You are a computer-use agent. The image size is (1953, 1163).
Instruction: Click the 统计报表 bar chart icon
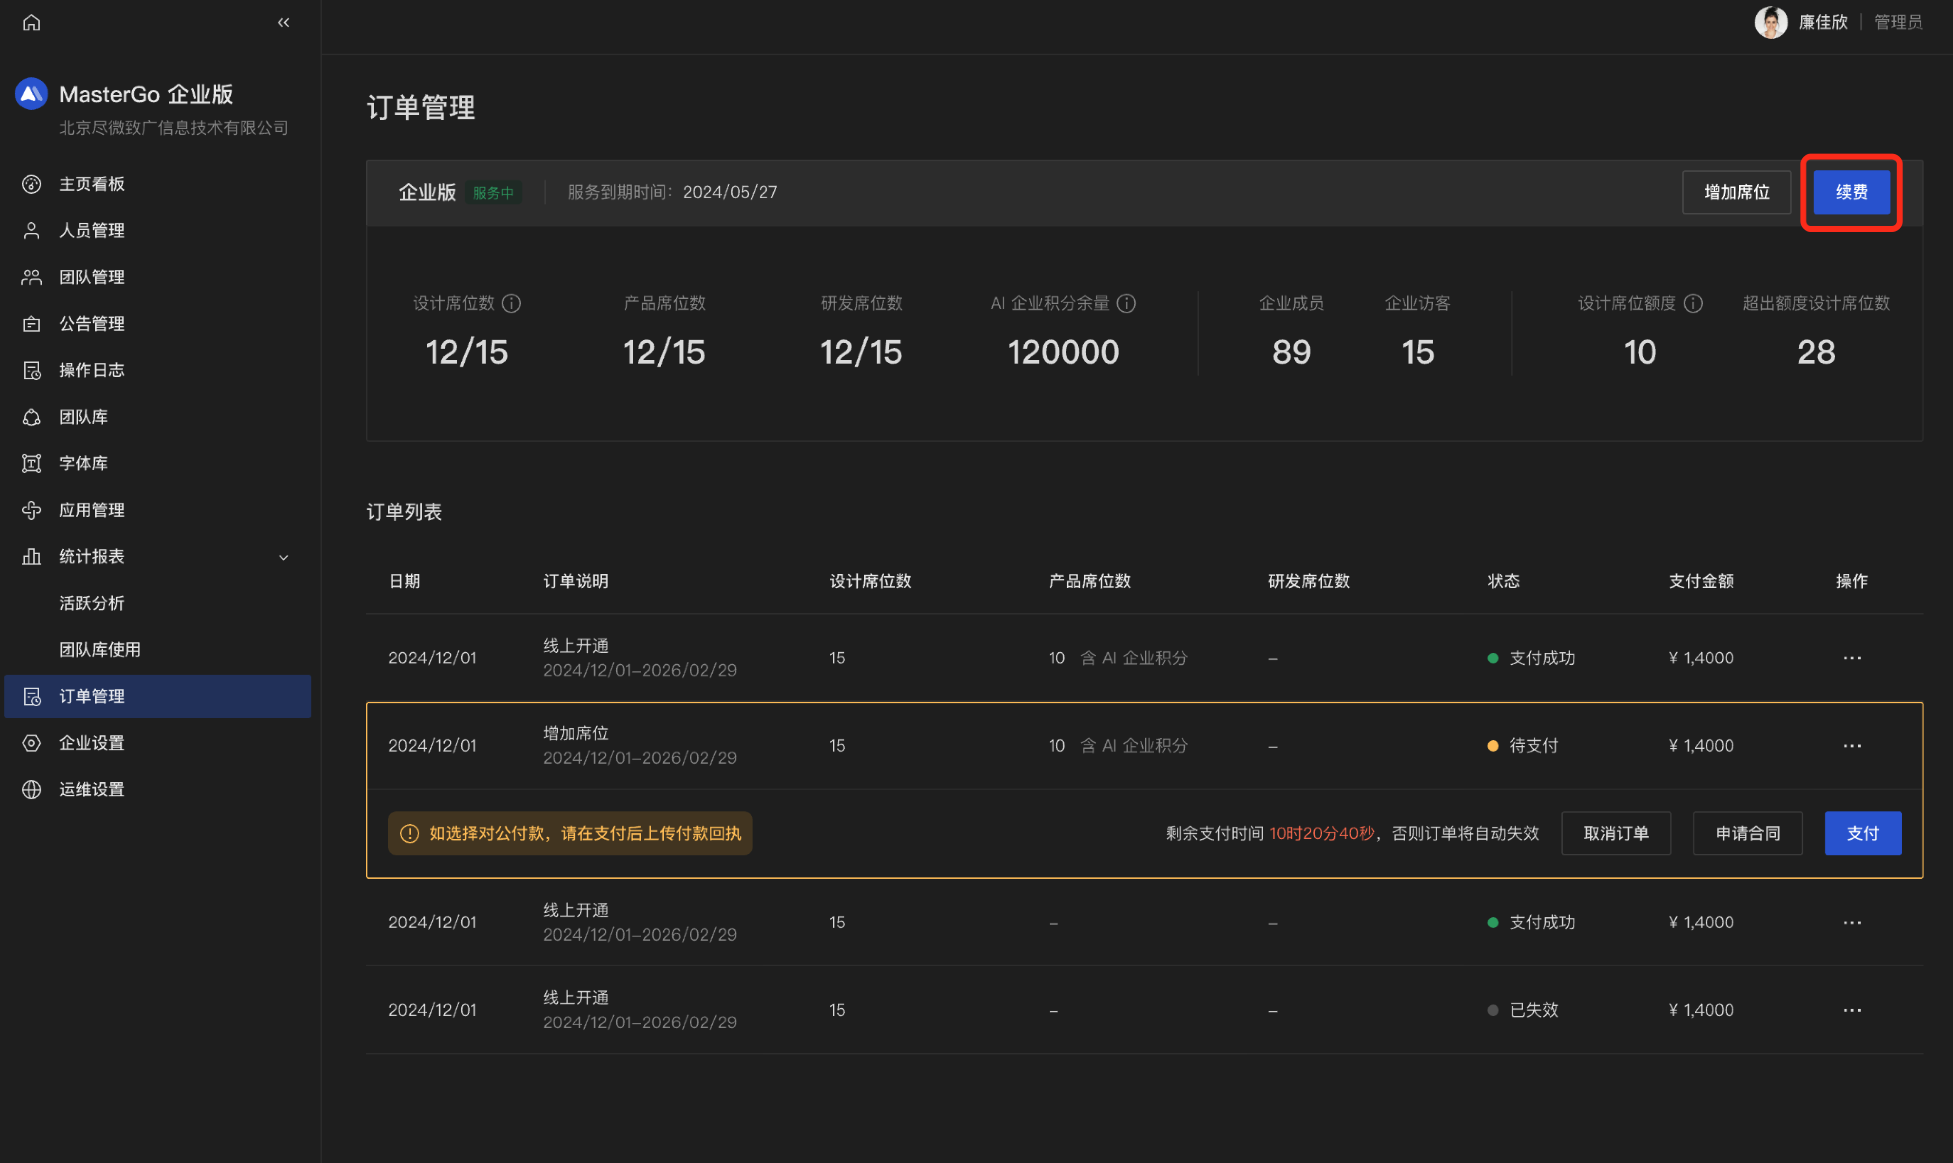coord(31,556)
